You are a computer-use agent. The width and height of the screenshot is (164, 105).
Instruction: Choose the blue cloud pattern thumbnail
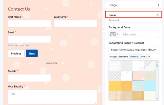[150, 86]
